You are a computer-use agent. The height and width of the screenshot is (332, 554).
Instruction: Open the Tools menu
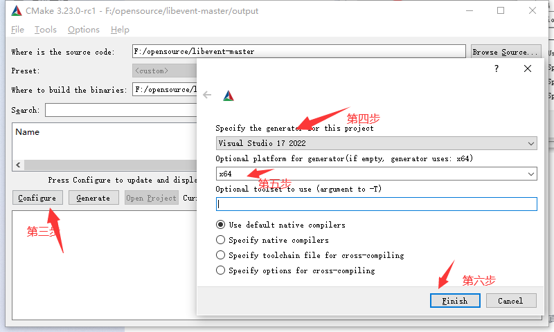pos(45,30)
